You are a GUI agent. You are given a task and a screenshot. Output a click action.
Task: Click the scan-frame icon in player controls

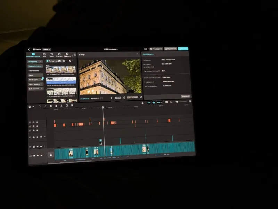pos(124,98)
